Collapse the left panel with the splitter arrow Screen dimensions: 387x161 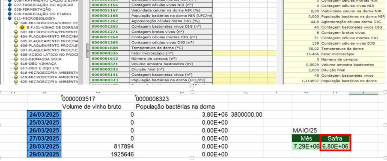click(x=88, y=51)
